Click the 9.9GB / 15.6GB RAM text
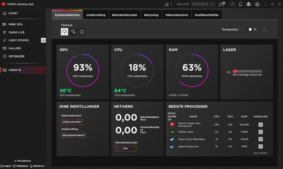 (178, 95)
